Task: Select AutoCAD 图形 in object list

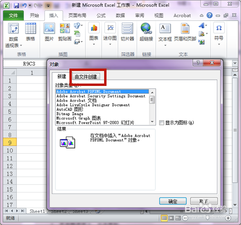Action: (70, 110)
